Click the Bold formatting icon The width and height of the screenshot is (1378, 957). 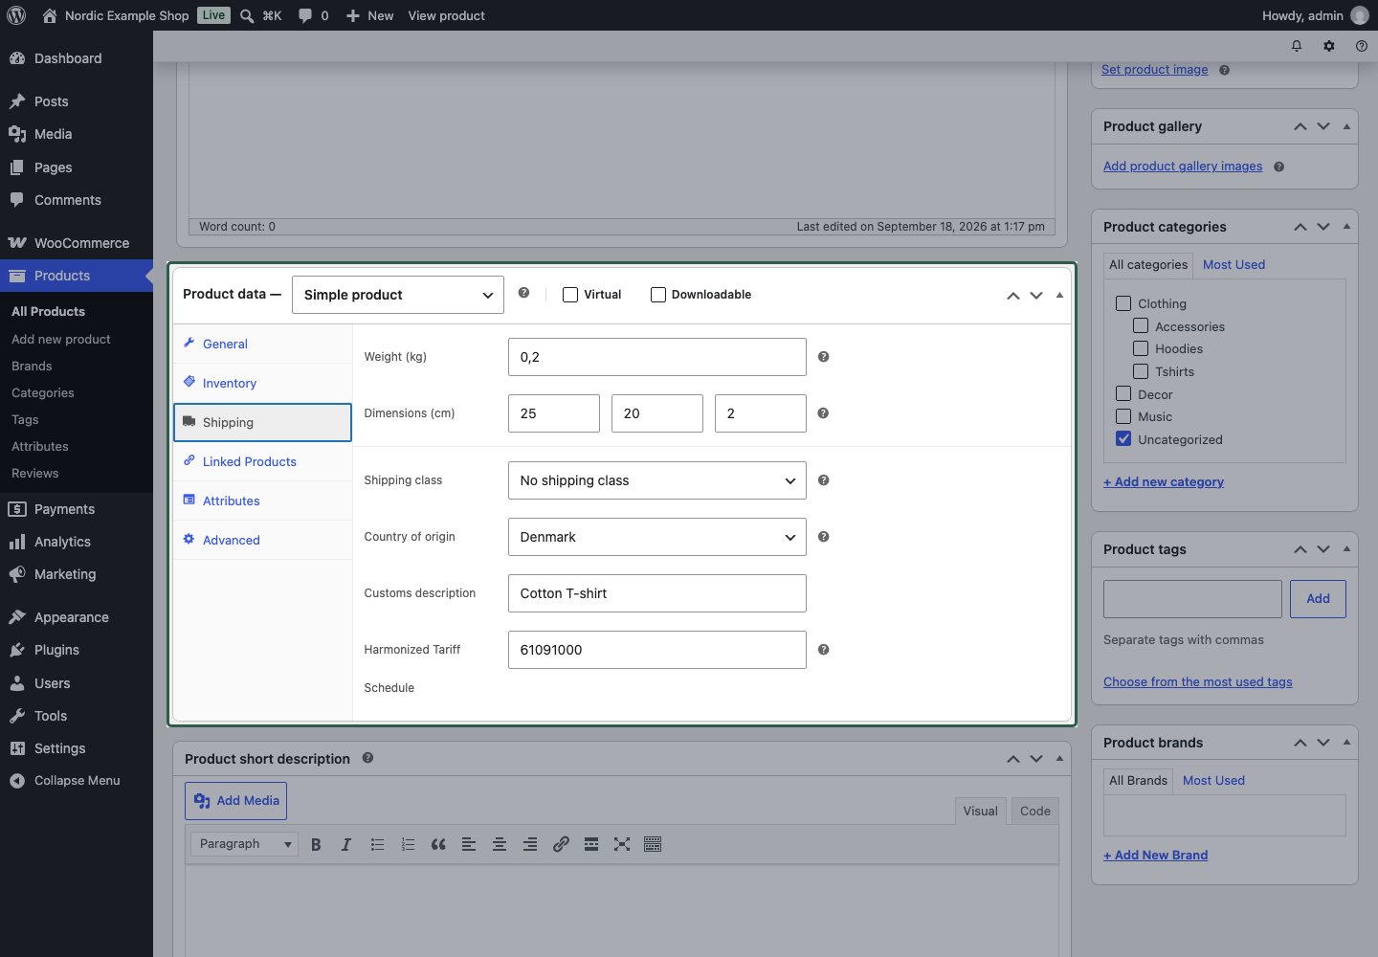pyautogui.click(x=316, y=844)
